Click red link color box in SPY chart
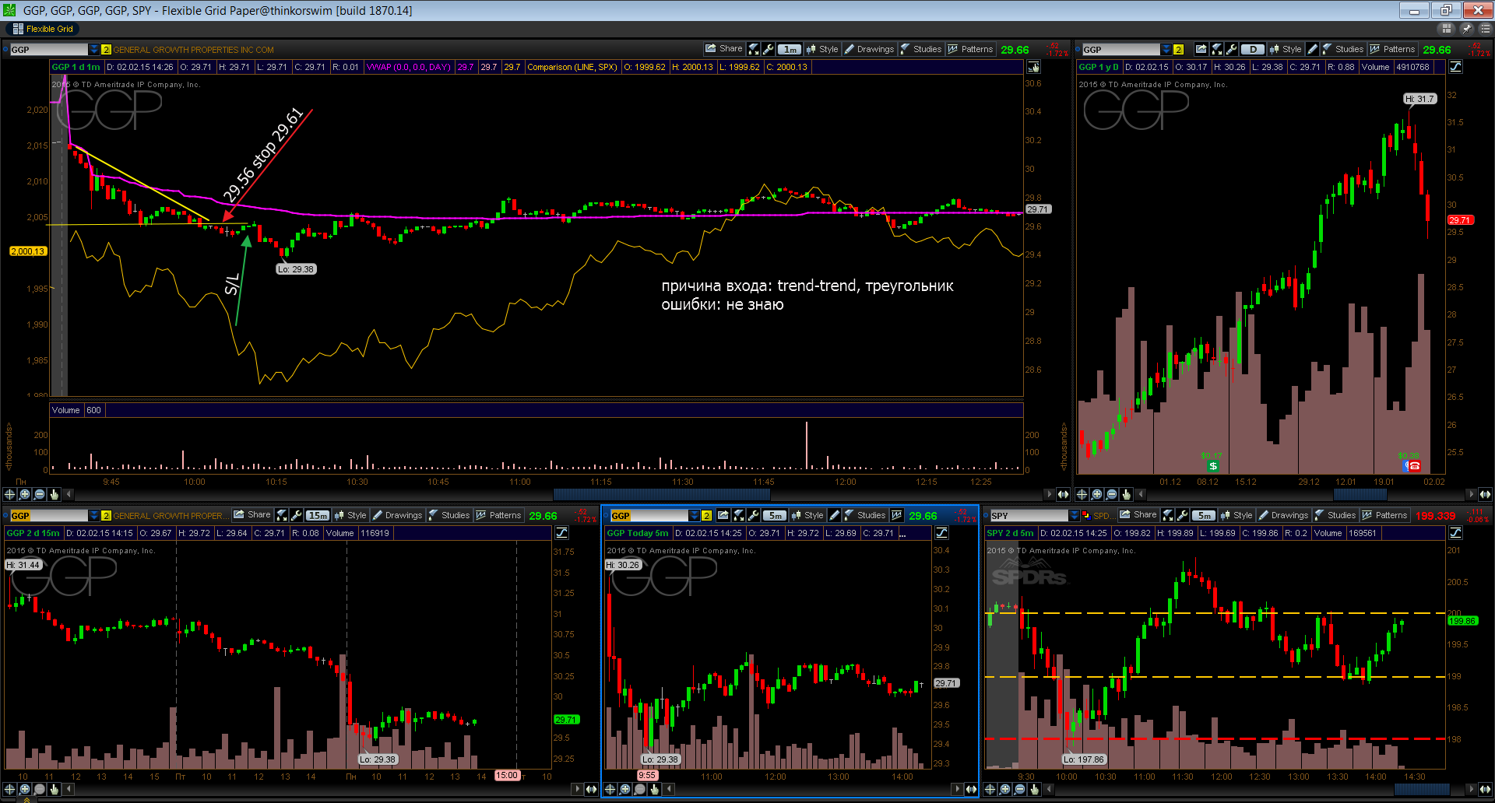The height and width of the screenshot is (803, 1495). coord(1086,515)
